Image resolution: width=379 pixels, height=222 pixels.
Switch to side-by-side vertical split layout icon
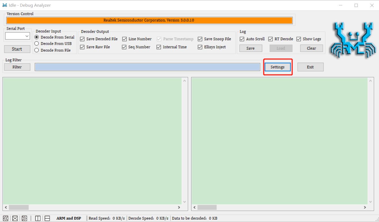[38, 218]
